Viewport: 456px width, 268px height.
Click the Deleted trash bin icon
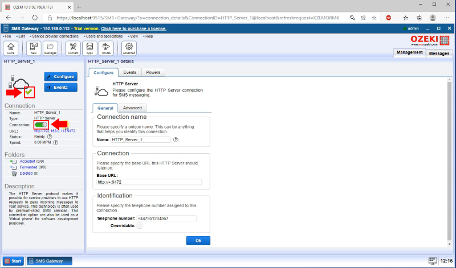(x=14, y=174)
